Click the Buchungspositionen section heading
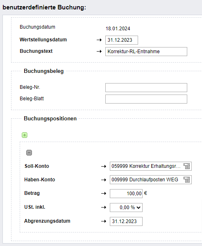Image resolution: width=202 pixels, height=246 pixels. point(50,118)
